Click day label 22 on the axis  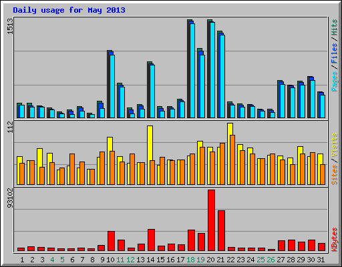tap(230, 260)
